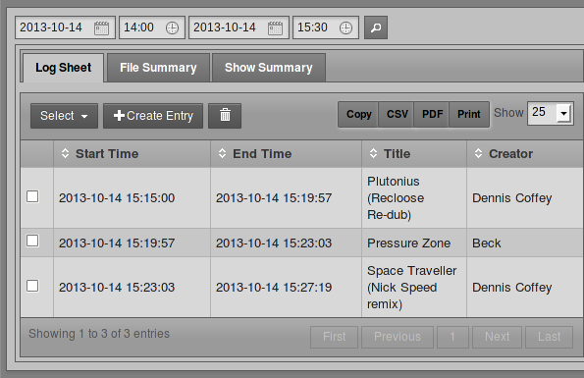Open the 14:00 start time clock icon
The width and height of the screenshot is (584, 378).
point(172,27)
